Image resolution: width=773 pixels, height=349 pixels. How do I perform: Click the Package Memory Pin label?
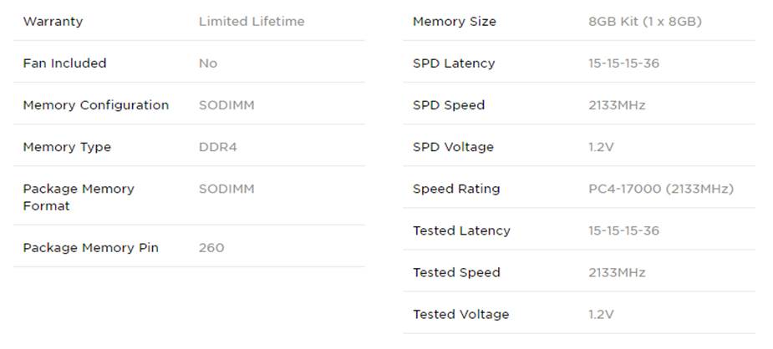tap(90, 248)
